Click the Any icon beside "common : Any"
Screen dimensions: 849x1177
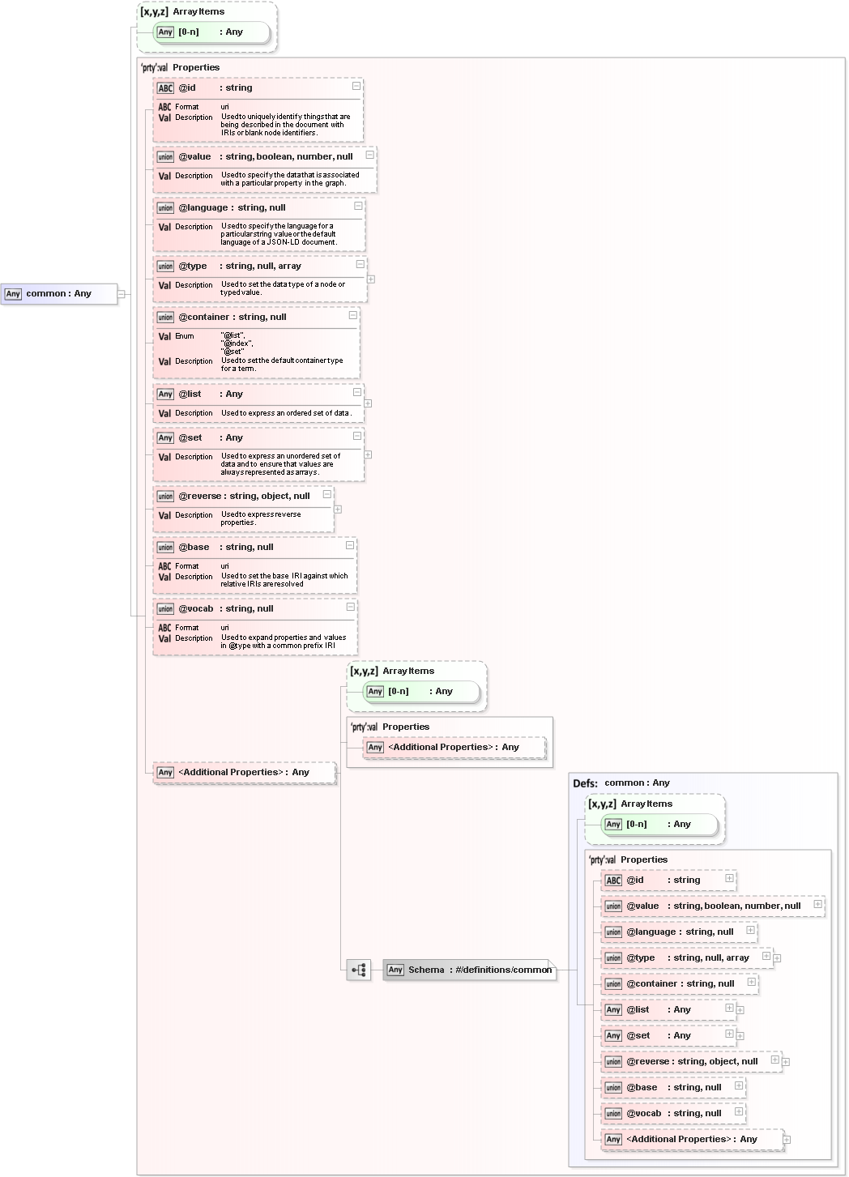click(x=13, y=294)
